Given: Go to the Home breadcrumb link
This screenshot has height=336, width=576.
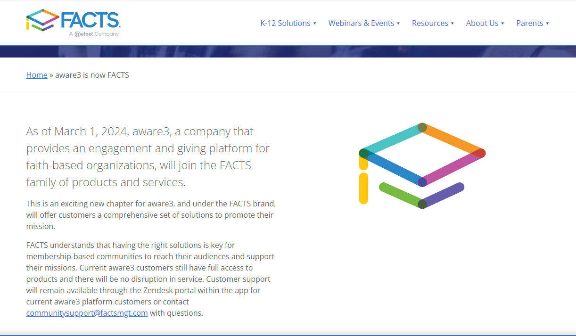Looking at the screenshot, I should click(x=37, y=75).
